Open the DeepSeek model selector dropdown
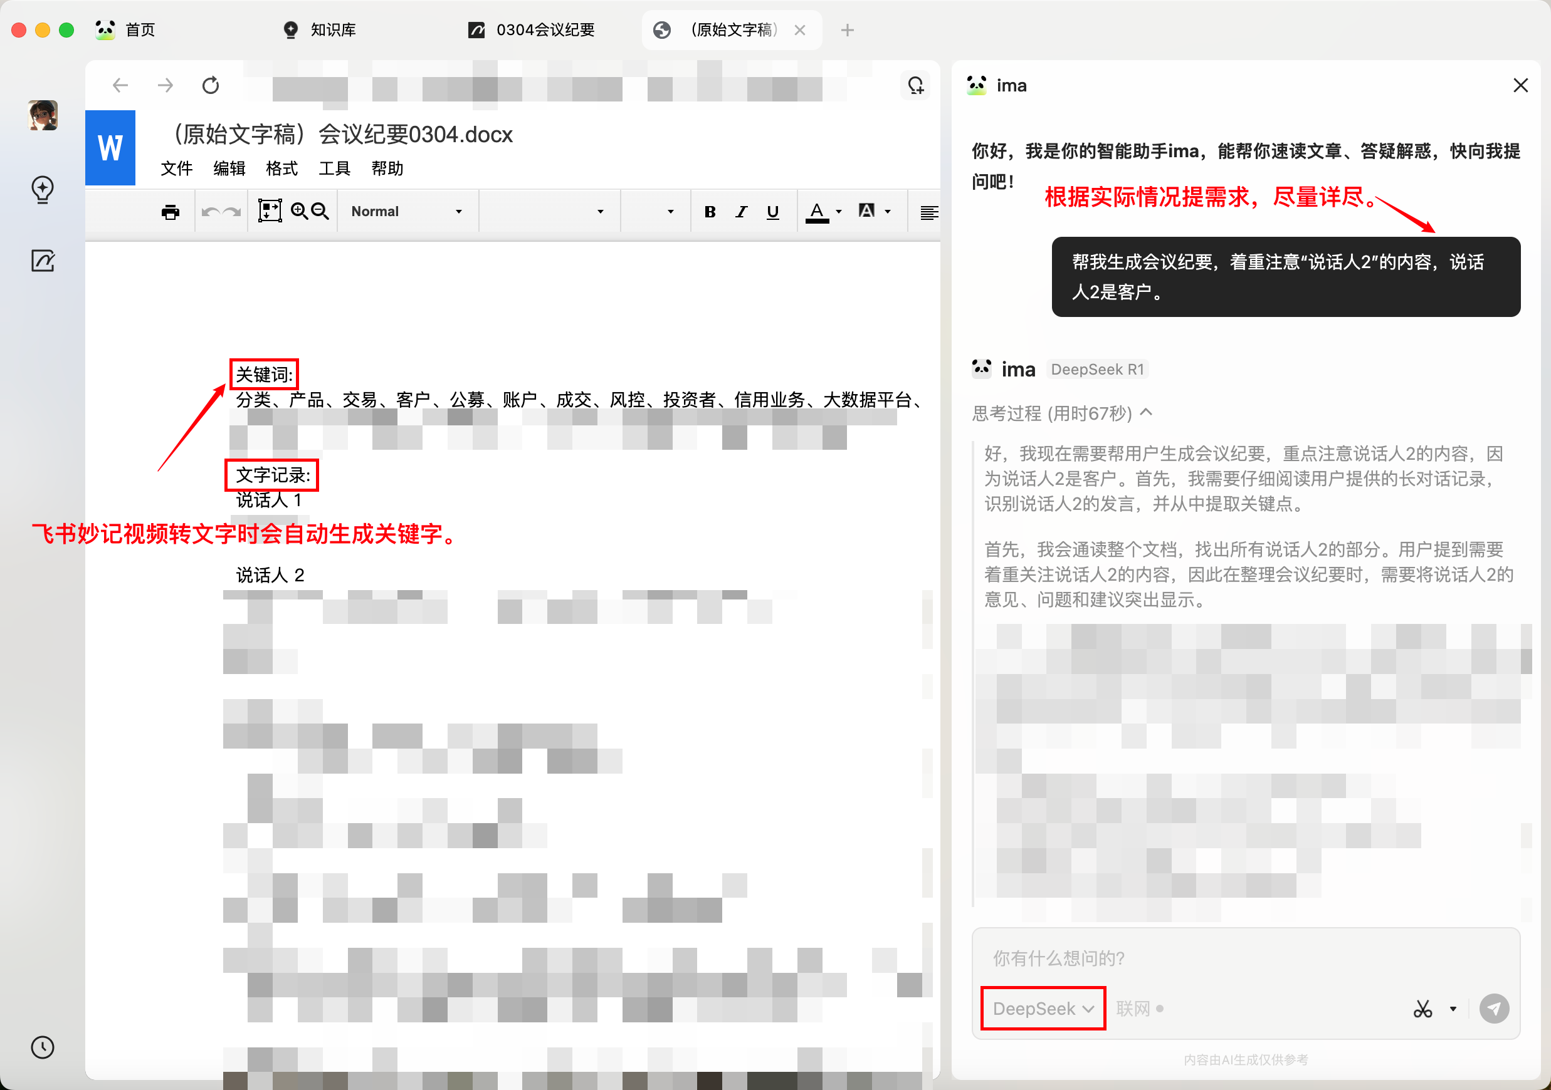The width and height of the screenshot is (1551, 1090). (x=1043, y=1009)
